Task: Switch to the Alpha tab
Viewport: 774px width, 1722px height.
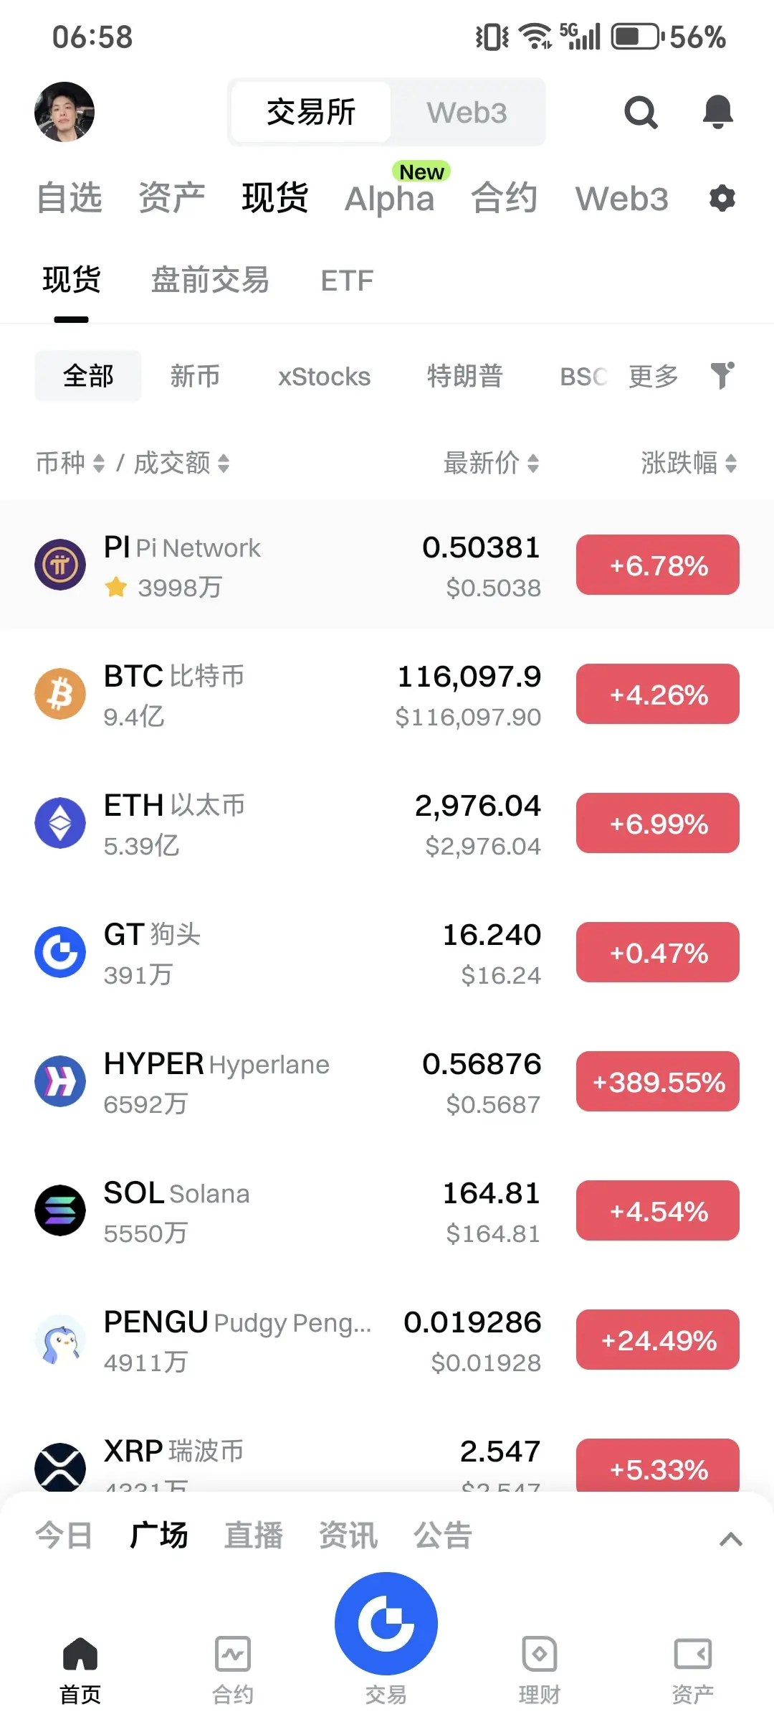Action: click(390, 199)
